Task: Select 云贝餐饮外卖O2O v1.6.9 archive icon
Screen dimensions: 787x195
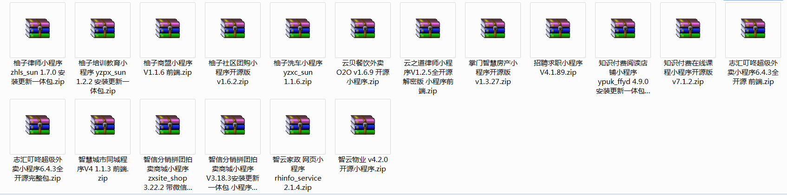Action: [x=363, y=29]
